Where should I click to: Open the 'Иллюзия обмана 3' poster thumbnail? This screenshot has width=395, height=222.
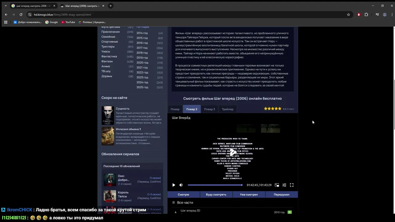click(x=108, y=136)
